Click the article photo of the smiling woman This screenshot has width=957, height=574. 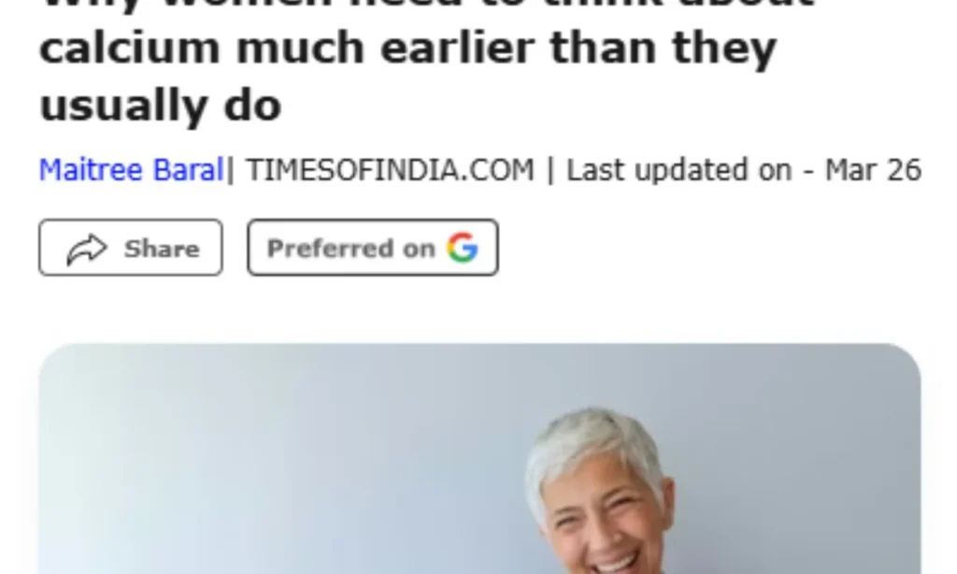479,459
